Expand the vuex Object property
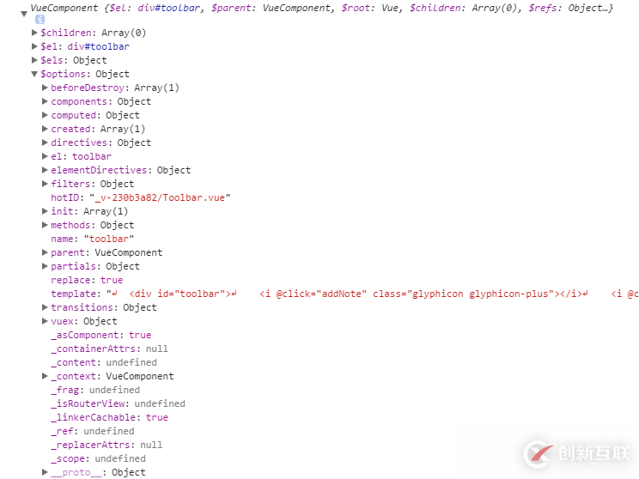 45,321
